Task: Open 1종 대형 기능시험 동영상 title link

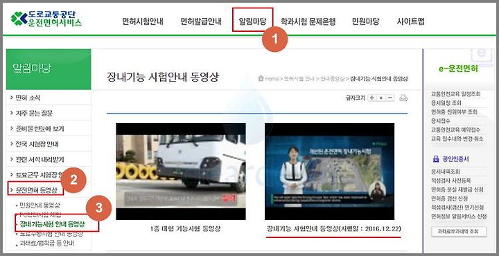Action: pos(185,229)
